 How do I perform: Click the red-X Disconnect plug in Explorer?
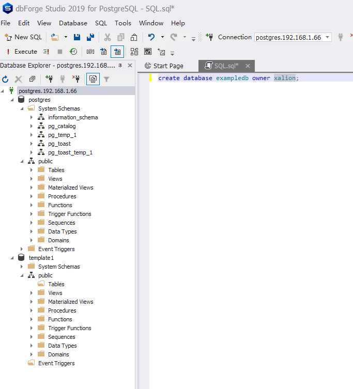[x=76, y=79]
